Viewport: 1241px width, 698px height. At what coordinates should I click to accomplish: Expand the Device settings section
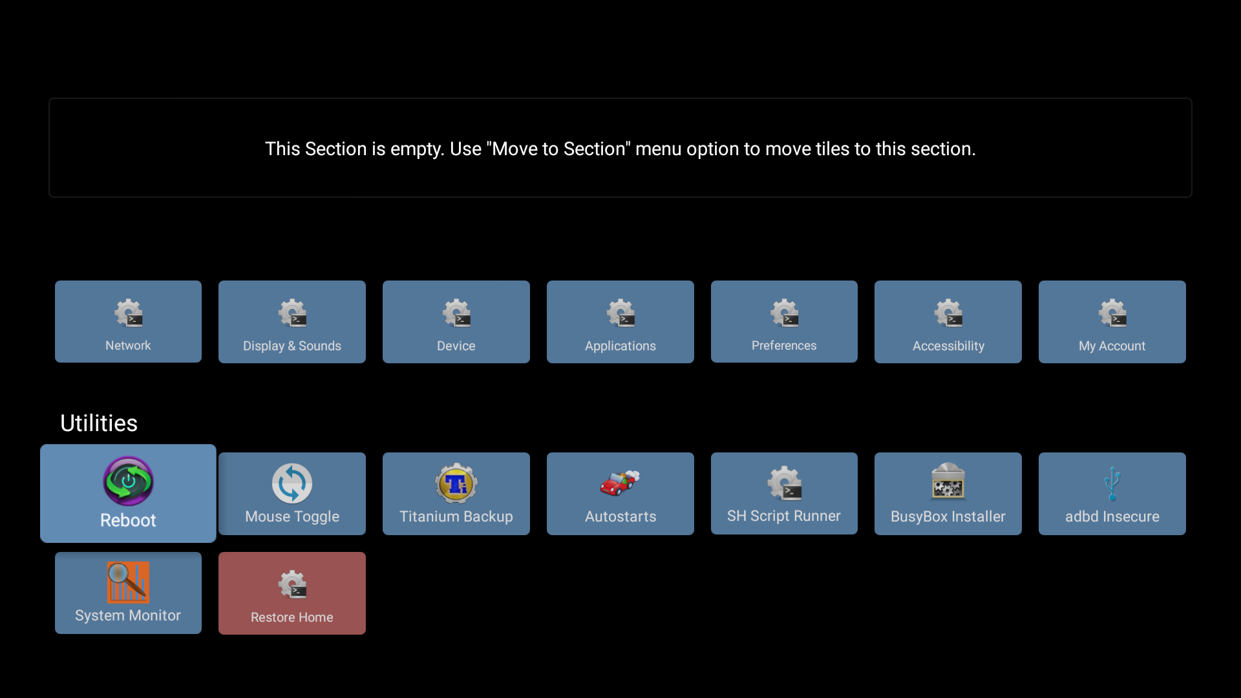(x=456, y=321)
